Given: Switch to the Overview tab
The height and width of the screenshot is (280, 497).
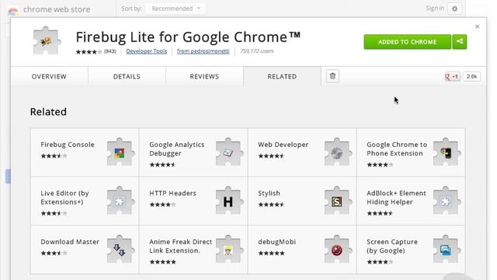Looking at the screenshot, I should click(x=49, y=76).
